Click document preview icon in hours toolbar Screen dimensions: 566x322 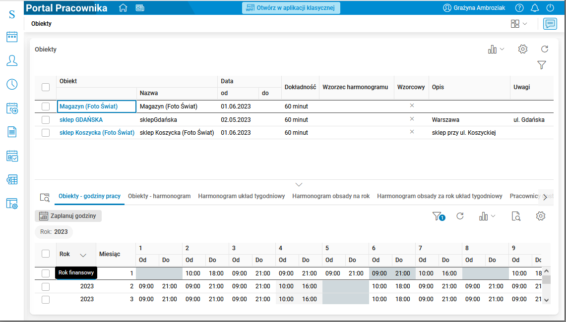click(516, 216)
